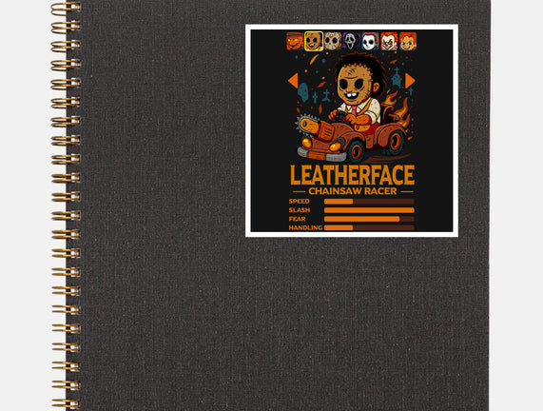Viewport: 543px width, 411px height.
Task: Select the hat-wearing burnt-face character icon
Action: click(295, 41)
